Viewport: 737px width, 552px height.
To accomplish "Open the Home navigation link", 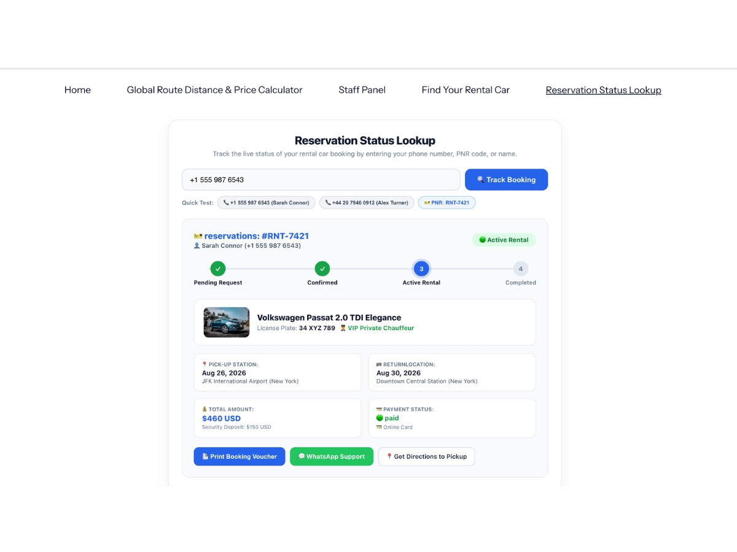I will (x=77, y=90).
